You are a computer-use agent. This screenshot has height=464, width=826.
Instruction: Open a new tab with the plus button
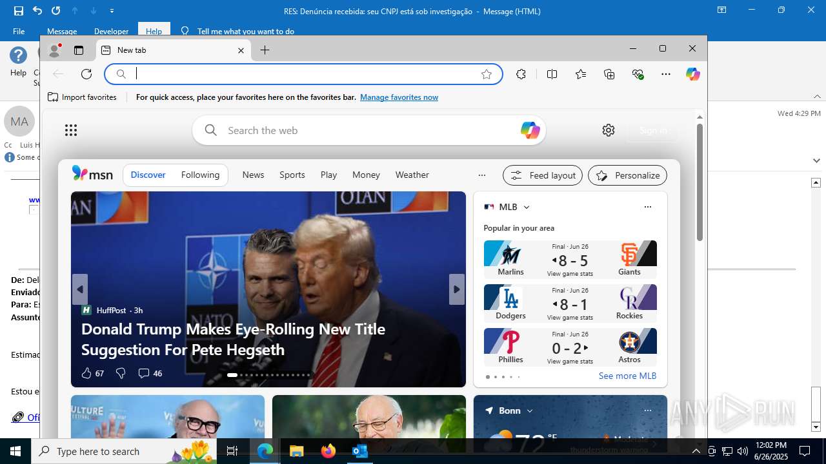click(265, 50)
